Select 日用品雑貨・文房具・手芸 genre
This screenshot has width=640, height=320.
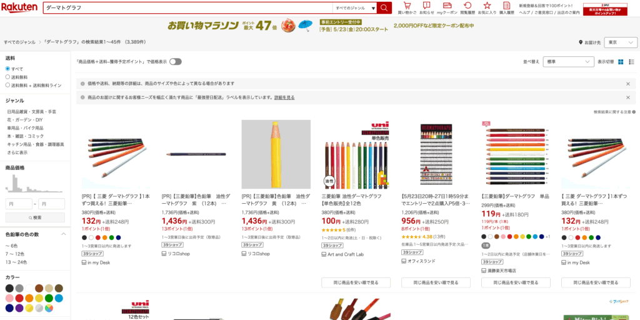pyautogui.click(x=31, y=111)
